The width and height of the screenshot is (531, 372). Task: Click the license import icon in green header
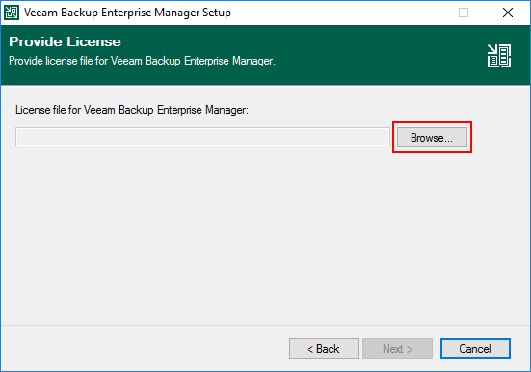pyautogui.click(x=499, y=56)
